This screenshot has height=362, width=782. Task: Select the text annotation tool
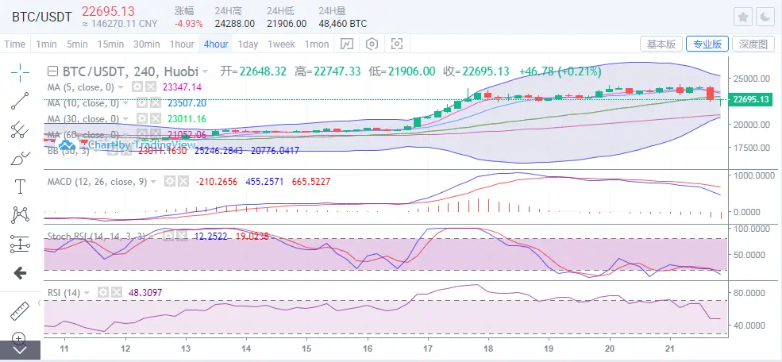[x=20, y=187]
